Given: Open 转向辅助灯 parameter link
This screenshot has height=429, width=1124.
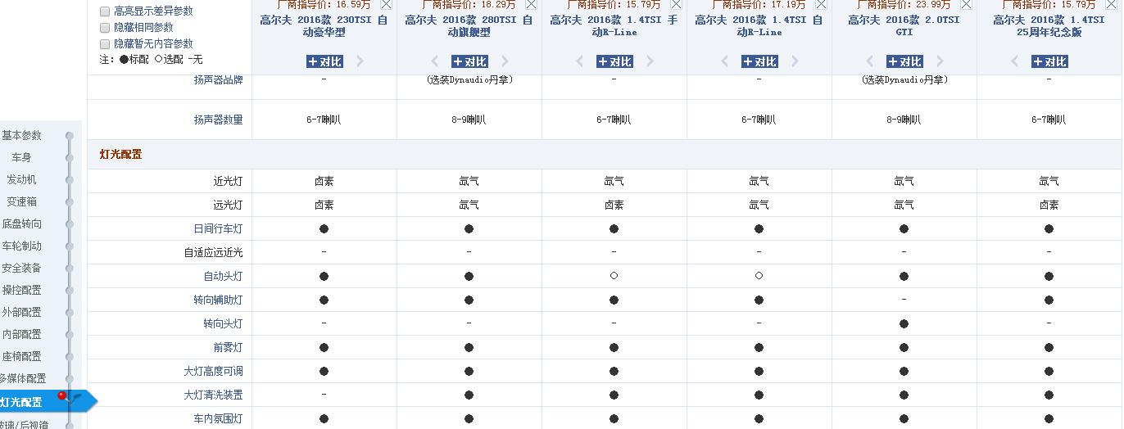Looking at the screenshot, I should 218,300.
